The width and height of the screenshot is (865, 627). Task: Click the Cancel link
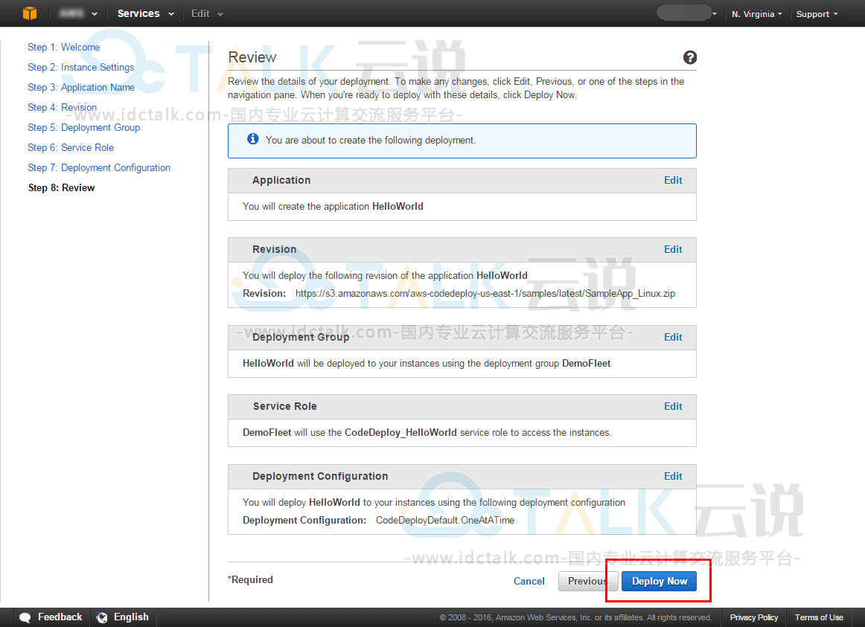coord(529,582)
